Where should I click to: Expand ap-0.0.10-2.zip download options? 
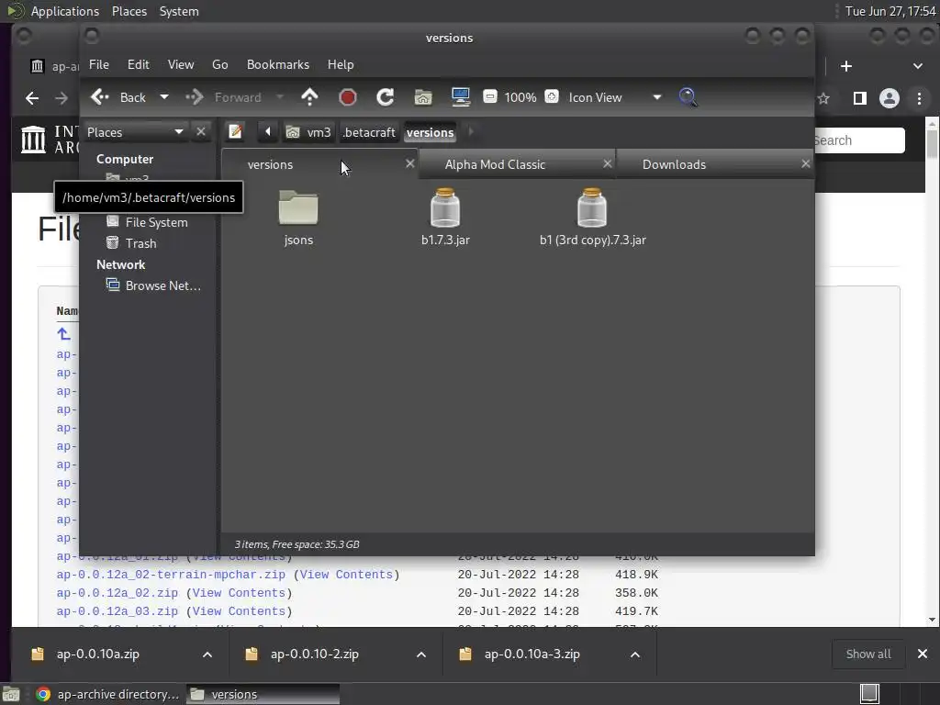tap(420, 654)
